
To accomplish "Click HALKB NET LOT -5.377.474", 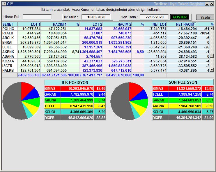I will (158, 71).
